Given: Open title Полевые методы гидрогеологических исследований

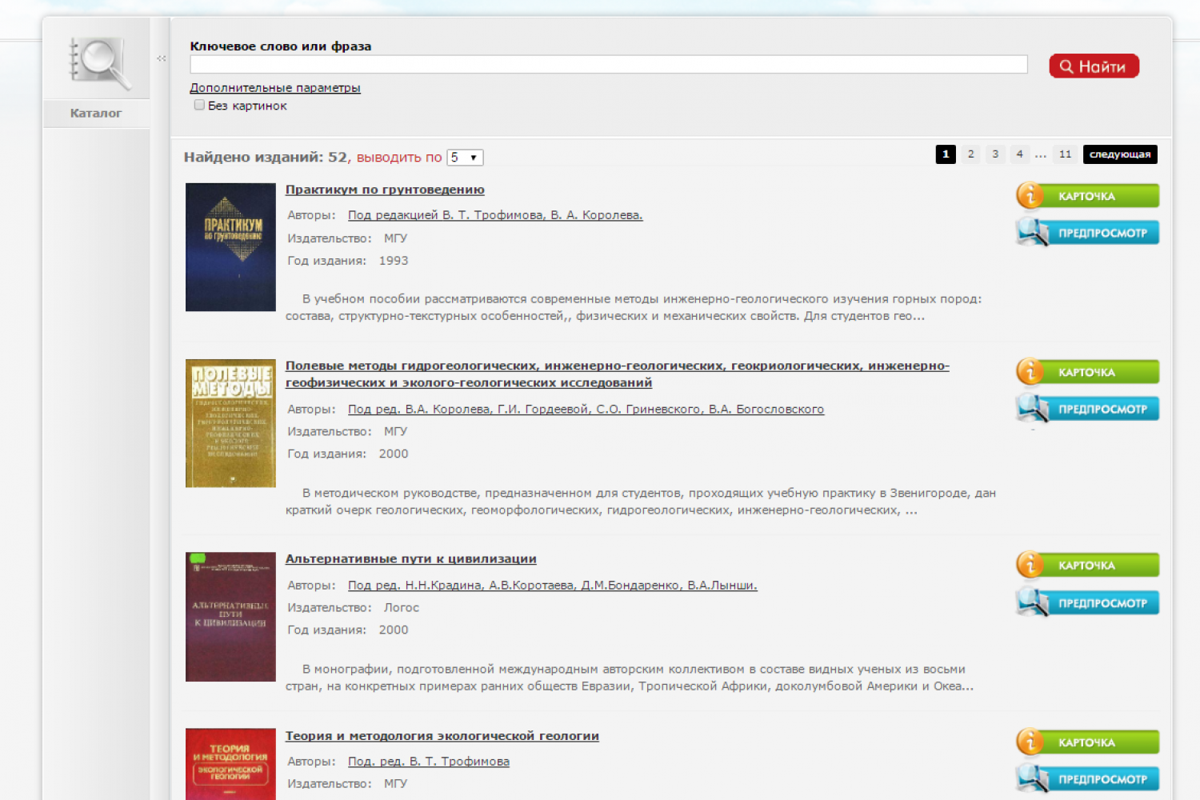Looking at the screenshot, I should [x=618, y=374].
